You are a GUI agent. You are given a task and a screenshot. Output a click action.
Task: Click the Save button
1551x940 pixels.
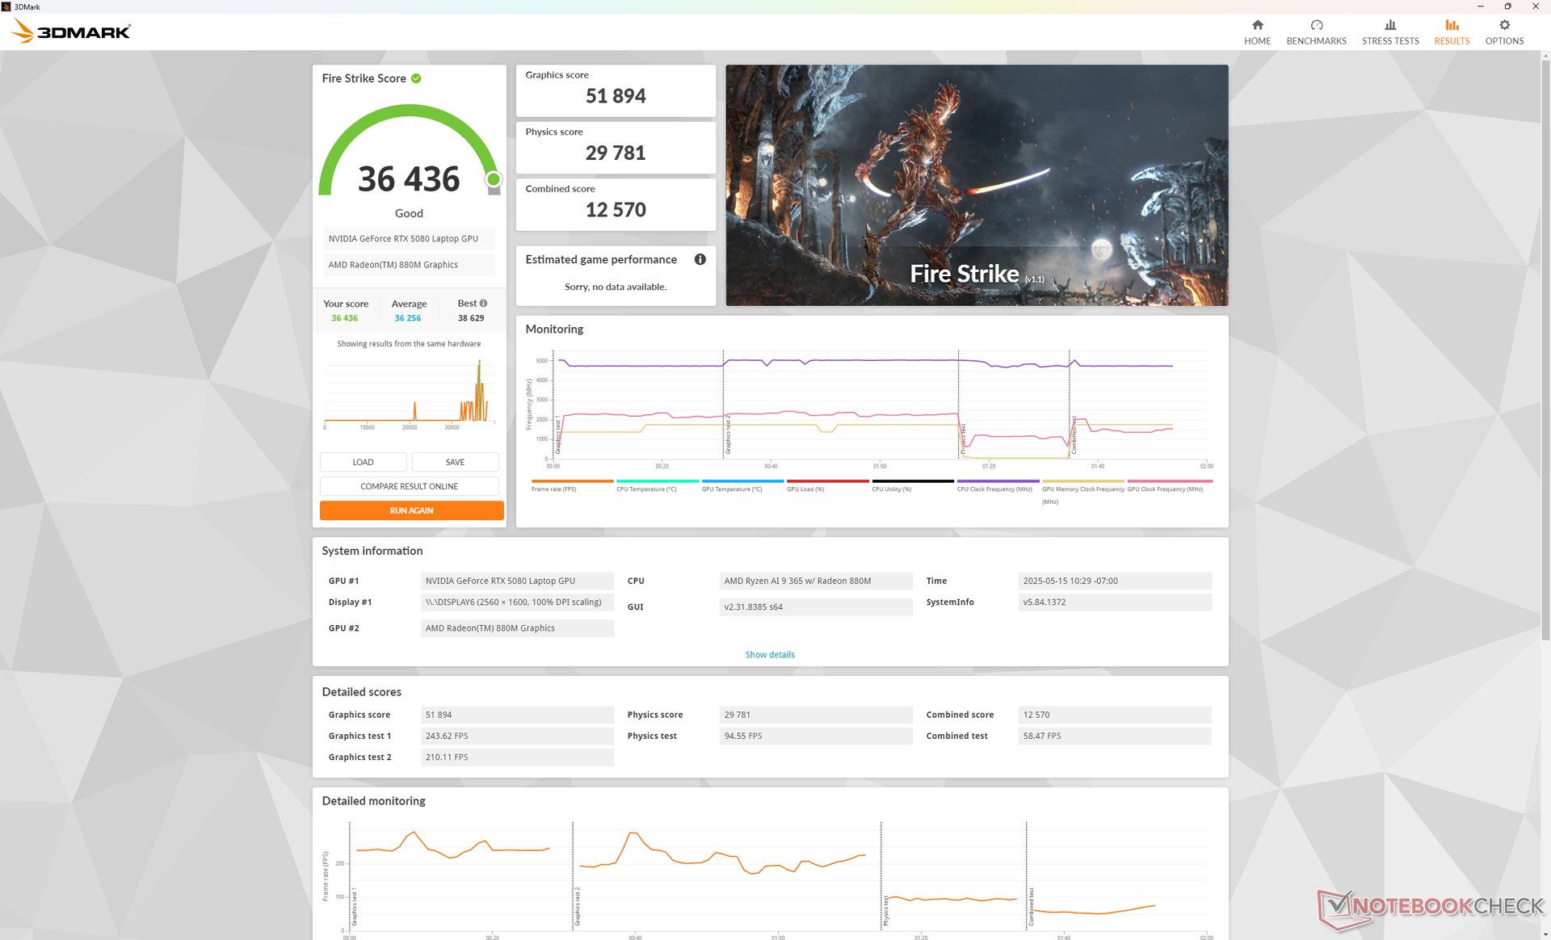click(455, 462)
